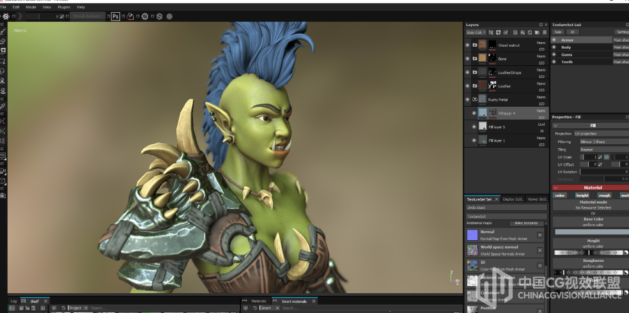Click the Add folder icon in Layers toolbar
The height and width of the screenshot is (313, 629).
click(537, 33)
